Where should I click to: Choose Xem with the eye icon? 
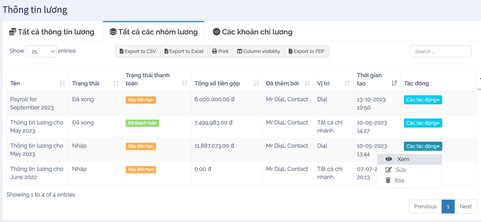click(403, 159)
